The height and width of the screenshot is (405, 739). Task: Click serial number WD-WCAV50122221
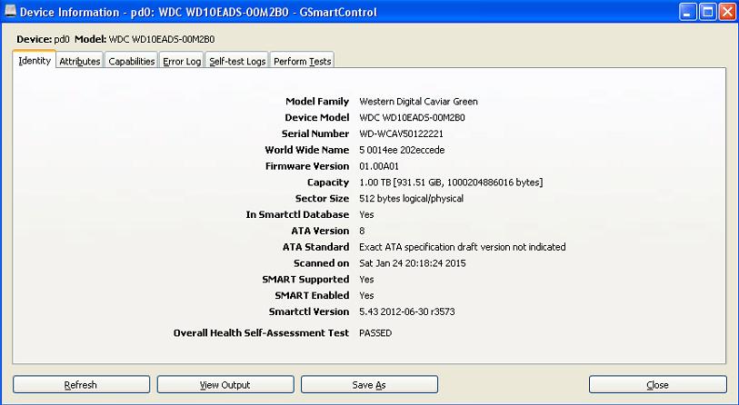(x=401, y=133)
